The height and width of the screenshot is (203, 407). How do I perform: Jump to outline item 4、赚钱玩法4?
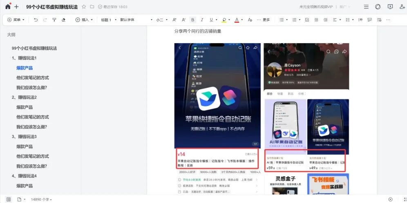(x=24, y=176)
